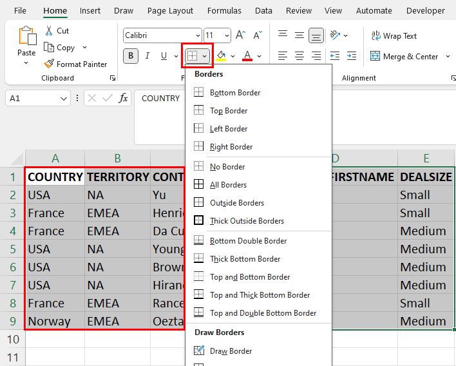Select Draw Border pencil option
Image resolution: width=456 pixels, height=366 pixels.
[258, 351]
